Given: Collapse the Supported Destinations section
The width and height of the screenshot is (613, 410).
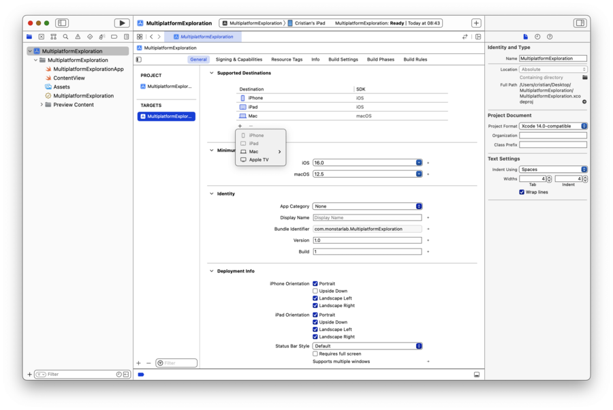Looking at the screenshot, I should pos(212,73).
